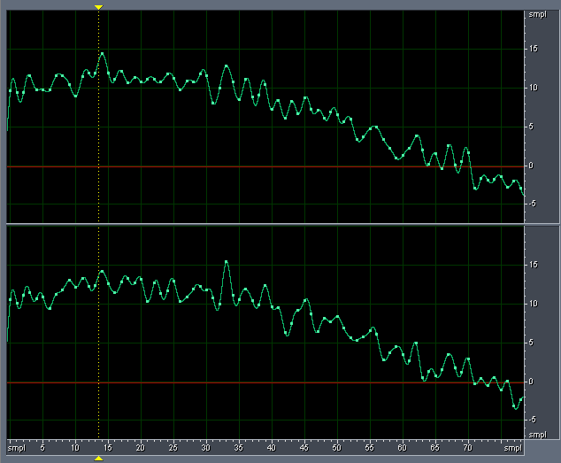This screenshot has height=463, width=561.
Task: Click the time ruler at sample 50
Action: pyautogui.click(x=337, y=448)
